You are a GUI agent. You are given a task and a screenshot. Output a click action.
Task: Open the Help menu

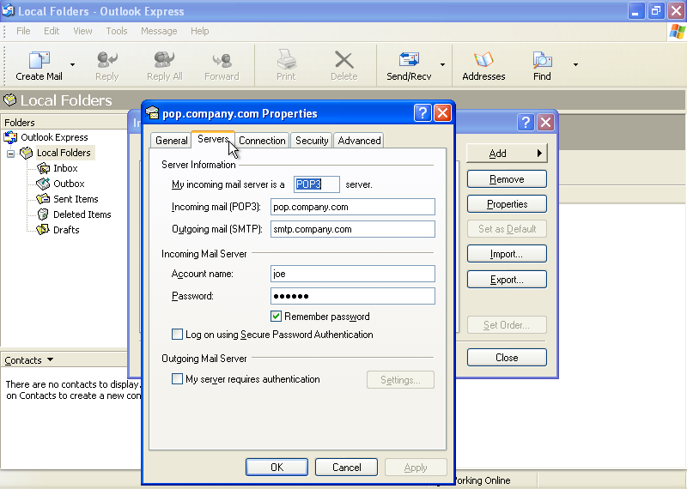click(x=200, y=31)
